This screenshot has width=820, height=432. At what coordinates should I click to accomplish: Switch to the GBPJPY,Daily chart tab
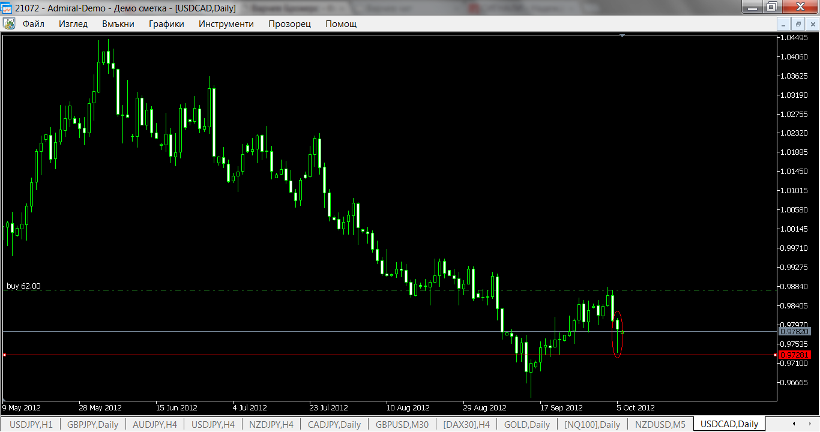(92, 425)
